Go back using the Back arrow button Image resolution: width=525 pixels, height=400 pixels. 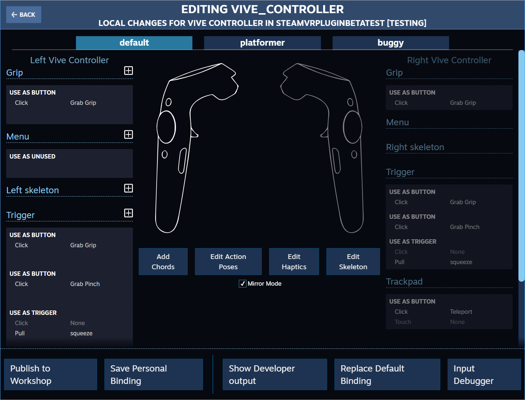pos(24,15)
